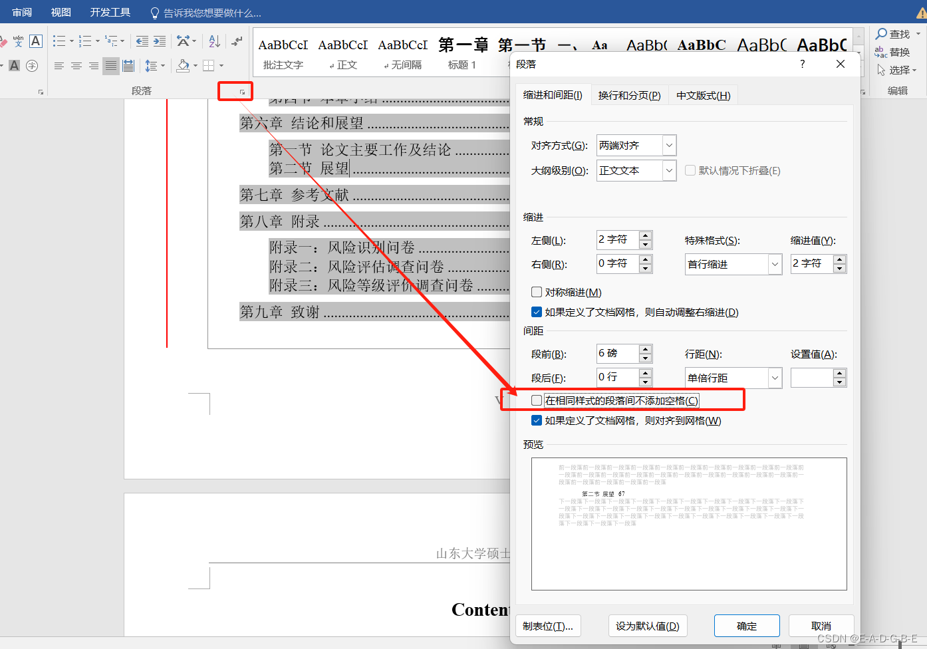
Task: Increase paragraph indent
Action: 160,41
